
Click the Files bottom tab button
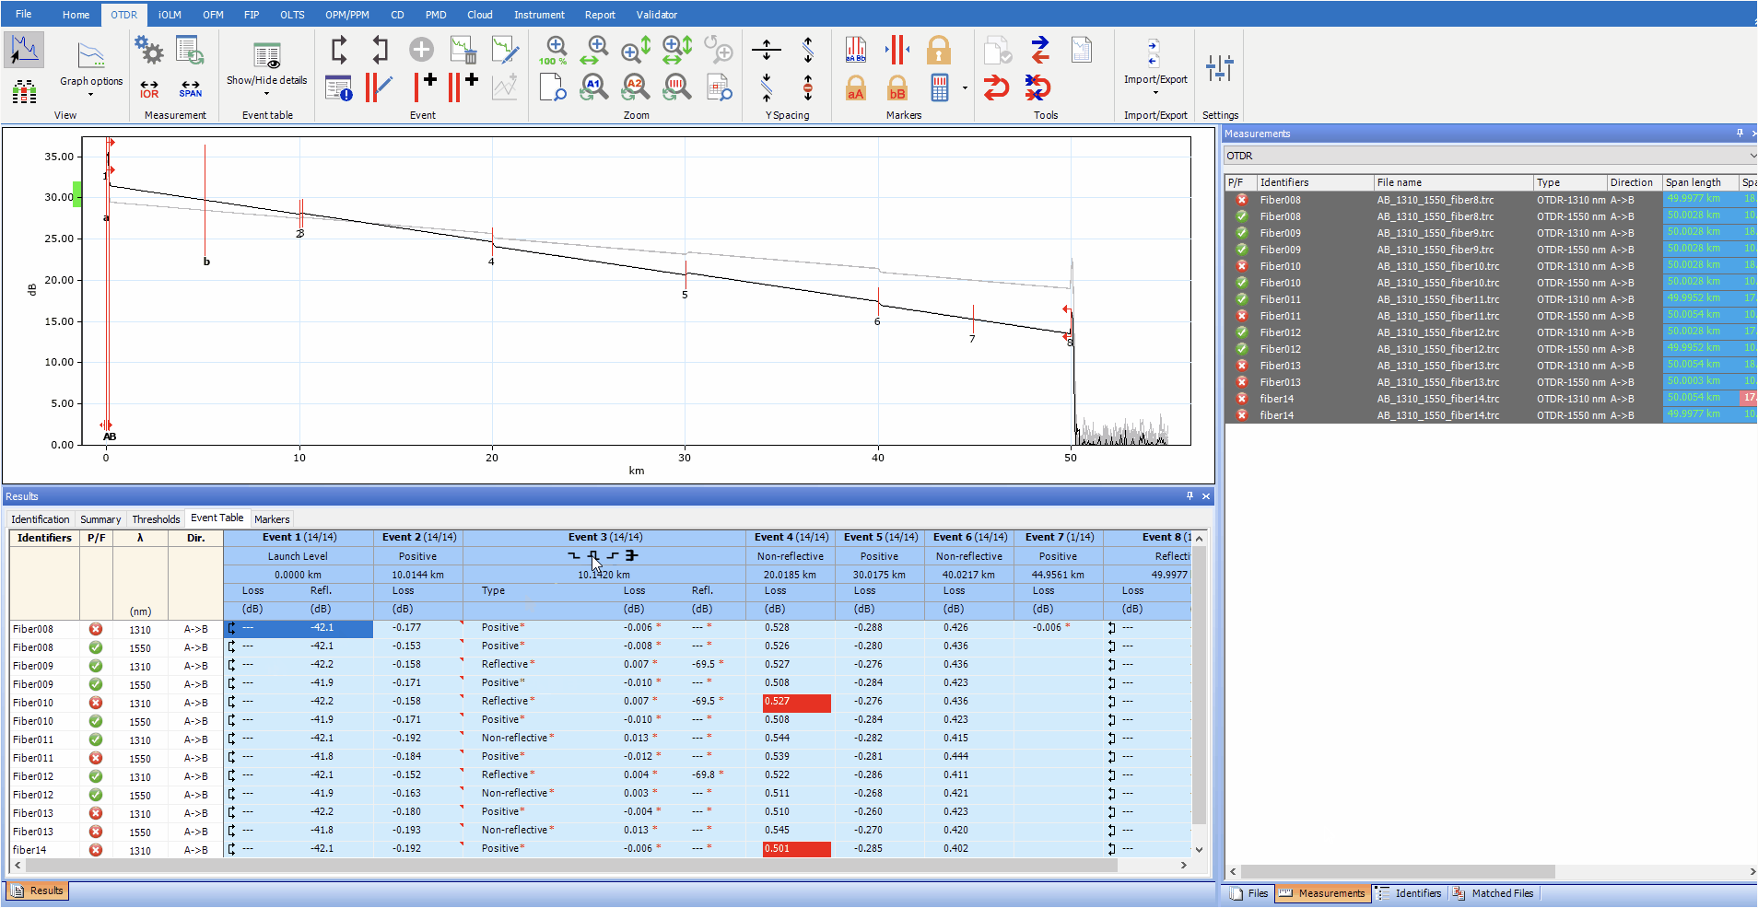click(x=1249, y=893)
